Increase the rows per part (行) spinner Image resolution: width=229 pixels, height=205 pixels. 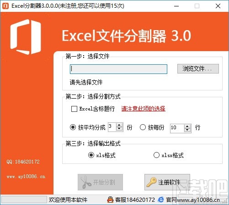point(187,126)
